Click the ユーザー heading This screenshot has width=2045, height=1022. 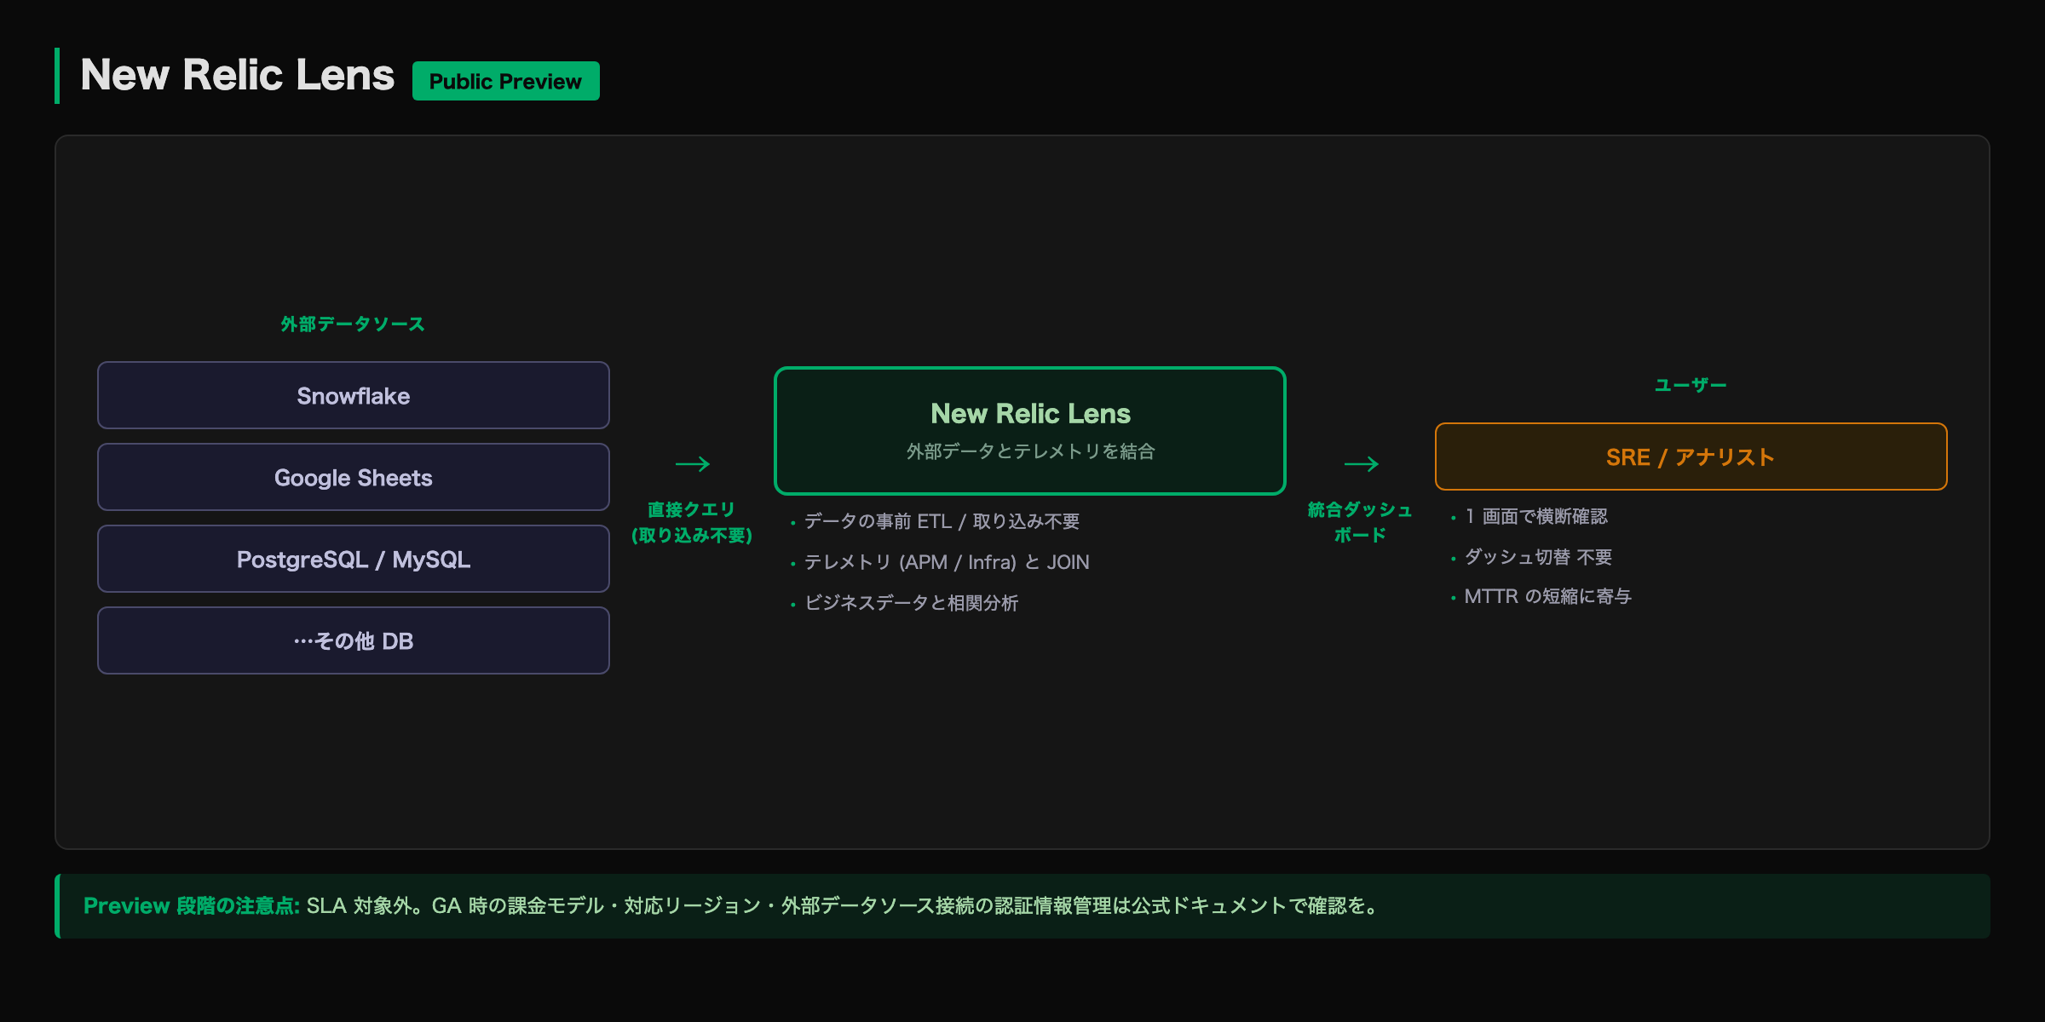tap(1691, 385)
